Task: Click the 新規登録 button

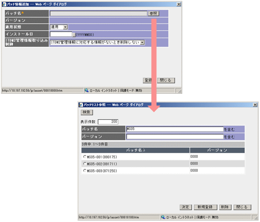Action: point(205,207)
